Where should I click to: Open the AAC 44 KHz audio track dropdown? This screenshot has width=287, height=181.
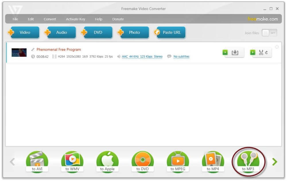pos(142,57)
